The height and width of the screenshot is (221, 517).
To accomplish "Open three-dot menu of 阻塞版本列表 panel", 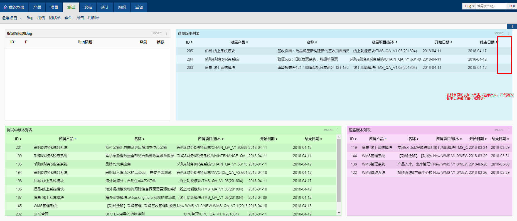I will pyautogui.click(x=508, y=130).
